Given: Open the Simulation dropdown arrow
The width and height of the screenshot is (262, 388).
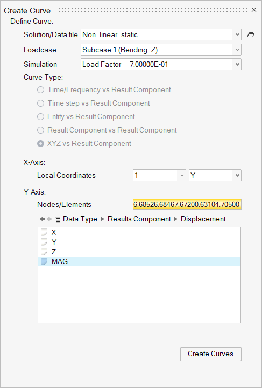Looking at the screenshot, I should click(237, 64).
